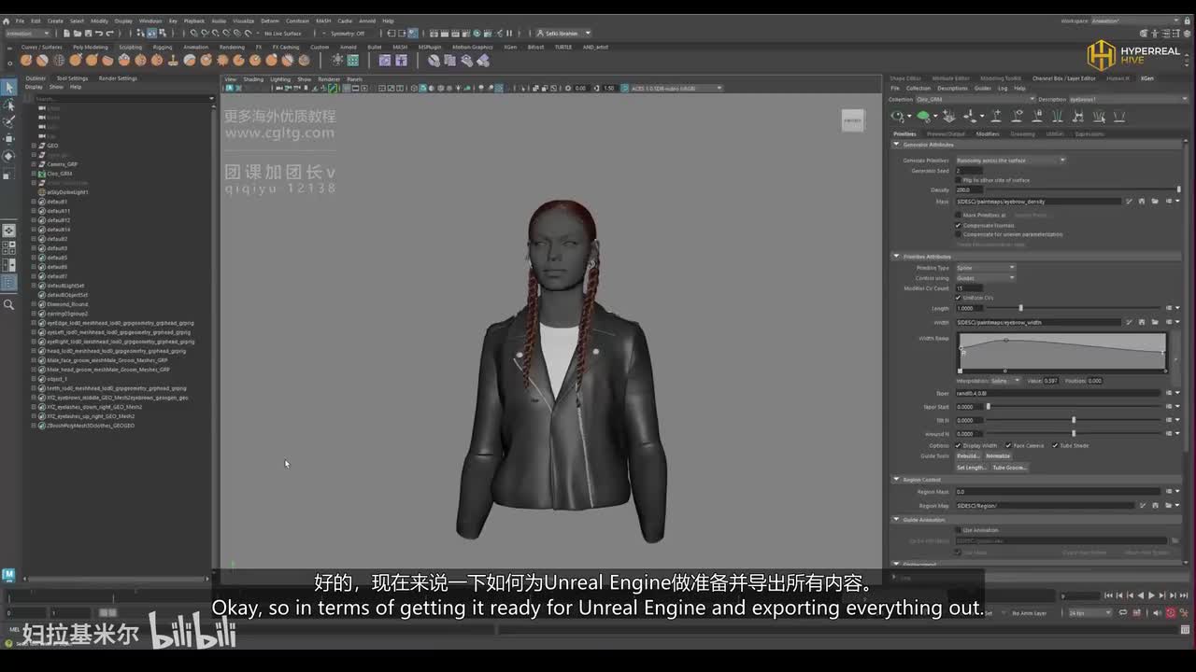This screenshot has height=672, width=1196.
Task: Toggle the Mask Primitives checkbox
Action: (958, 215)
